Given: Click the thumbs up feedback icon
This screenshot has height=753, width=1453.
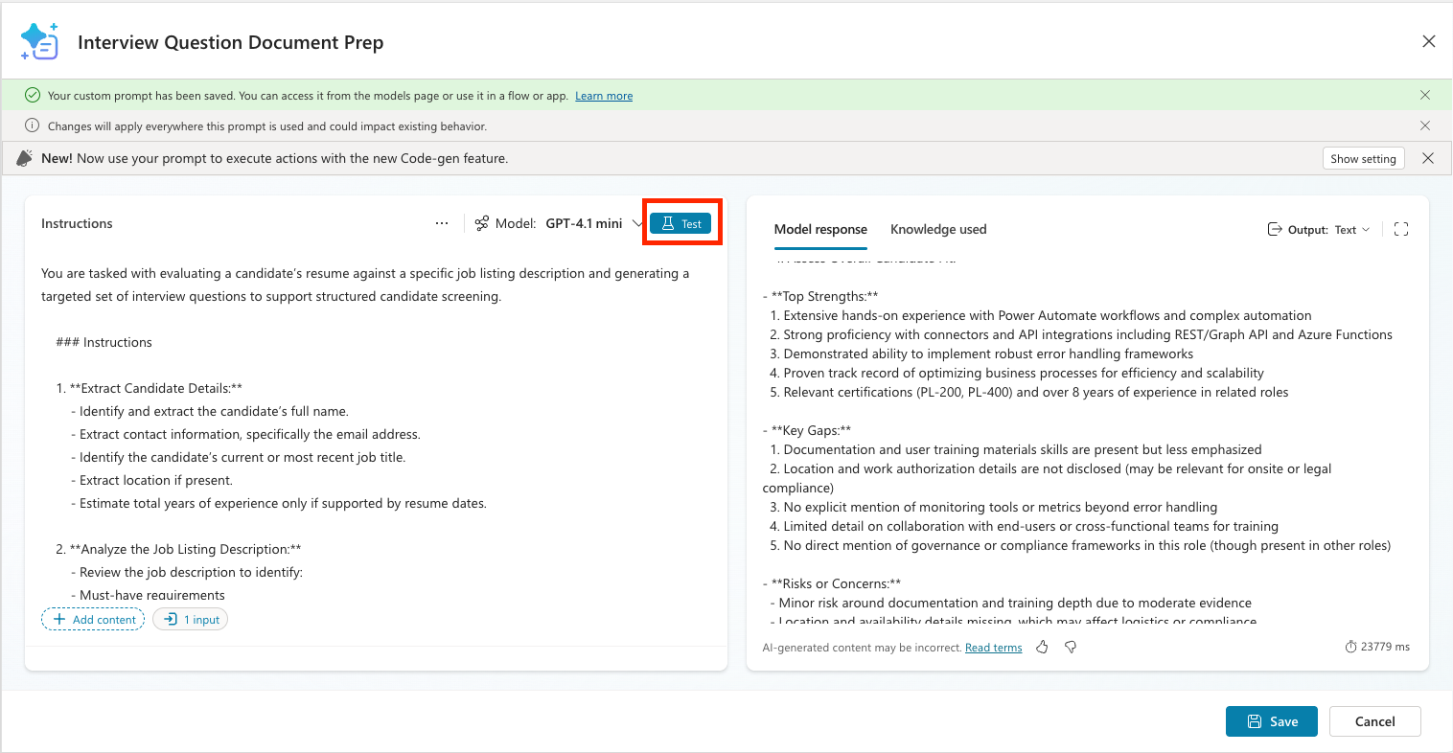Looking at the screenshot, I should coord(1042,648).
